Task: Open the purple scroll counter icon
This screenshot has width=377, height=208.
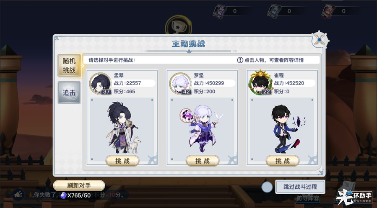Action: pyautogui.click(x=219, y=11)
